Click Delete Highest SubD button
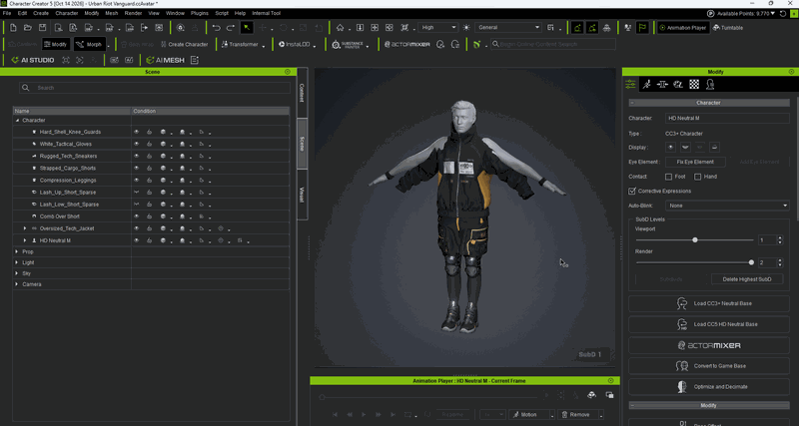This screenshot has height=426, width=799. [746, 279]
